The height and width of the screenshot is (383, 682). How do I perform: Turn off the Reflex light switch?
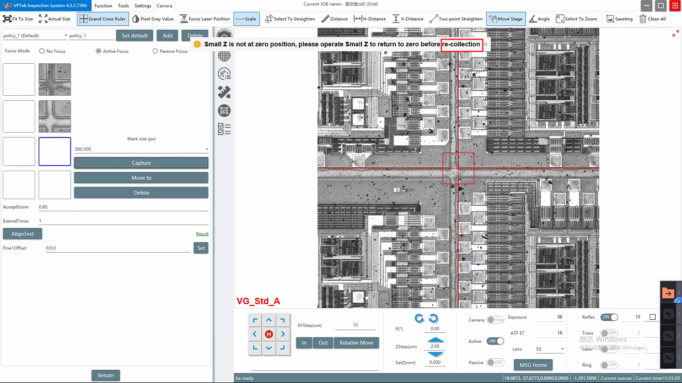coord(609,317)
